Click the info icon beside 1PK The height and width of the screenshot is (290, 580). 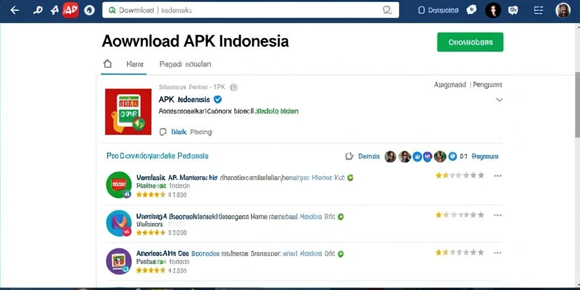coord(233,88)
